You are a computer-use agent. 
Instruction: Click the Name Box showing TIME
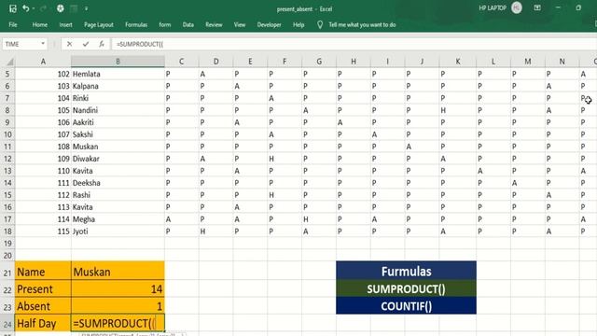pyautogui.click(x=21, y=44)
